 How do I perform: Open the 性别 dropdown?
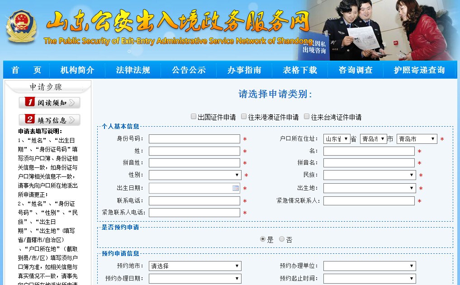tap(194, 175)
